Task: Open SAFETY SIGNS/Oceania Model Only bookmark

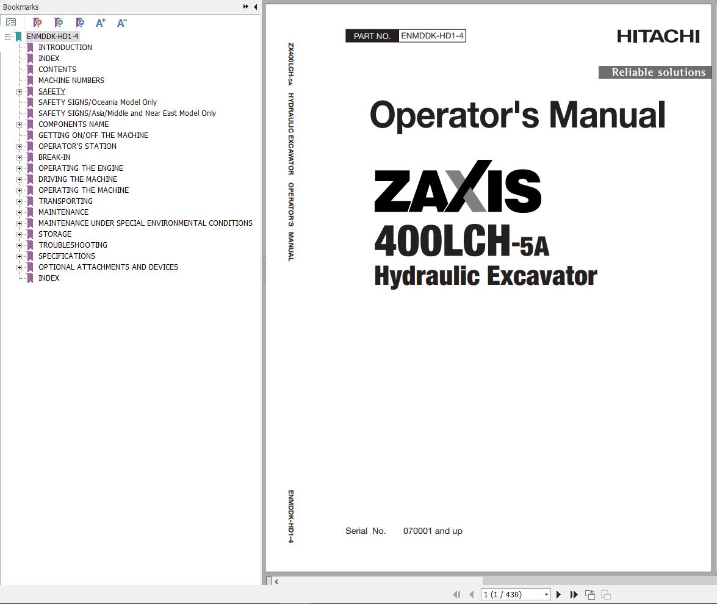Action: 98,102
